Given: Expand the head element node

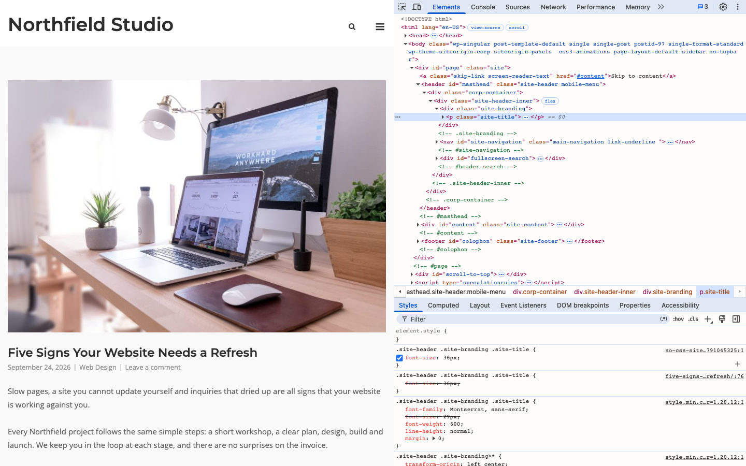Looking at the screenshot, I should click(x=406, y=36).
